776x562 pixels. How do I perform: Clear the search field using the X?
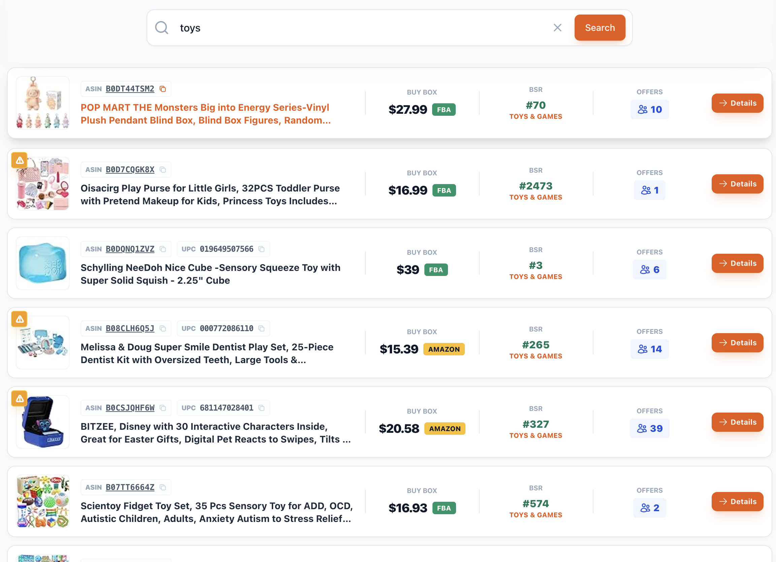tap(557, 28)
